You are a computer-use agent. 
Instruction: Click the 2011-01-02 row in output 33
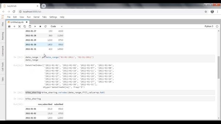[44, 113]
